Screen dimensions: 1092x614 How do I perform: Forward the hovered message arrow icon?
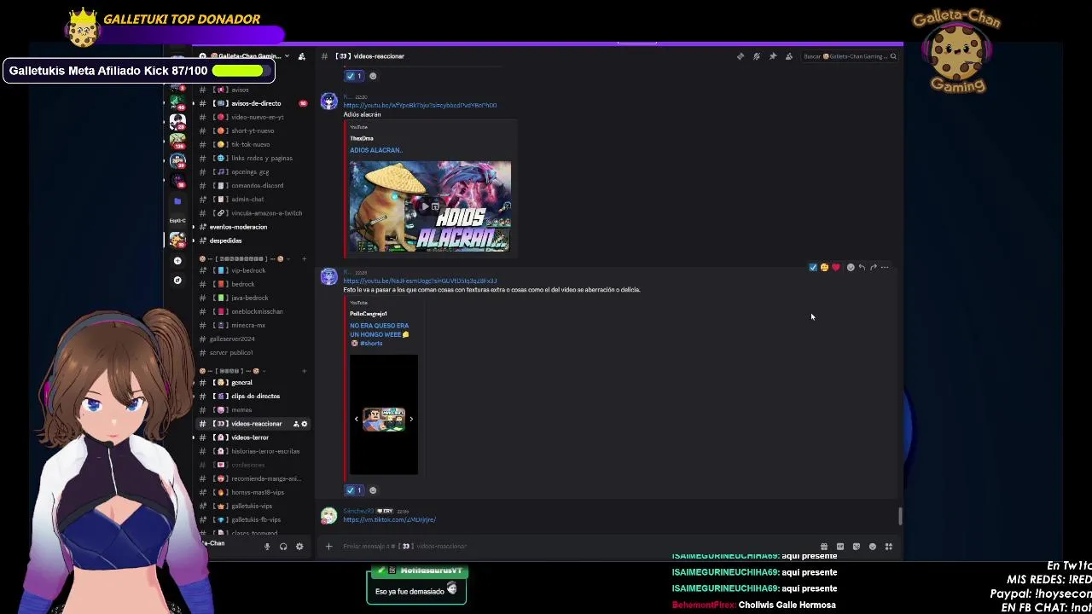click(873, 267)
